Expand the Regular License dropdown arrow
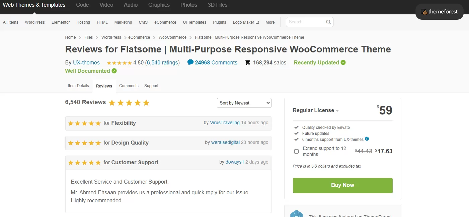The image size is (469, 217). click(337, 111)
